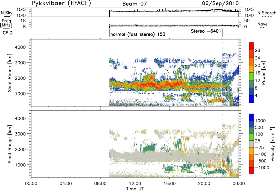The image size is (276, 191).
Task: Click the 10^5 label beside N.Search
Action: pyautogui.click(x=249, y=10)
